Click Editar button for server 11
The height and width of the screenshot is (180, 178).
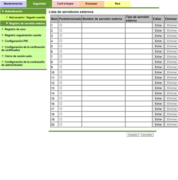pyautogui.click(x=158, y=78)
